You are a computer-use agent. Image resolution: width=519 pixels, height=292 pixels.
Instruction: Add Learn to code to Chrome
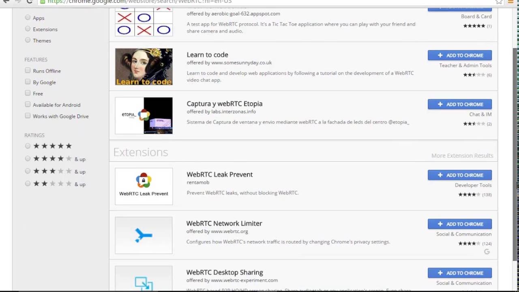coord(460,55)
